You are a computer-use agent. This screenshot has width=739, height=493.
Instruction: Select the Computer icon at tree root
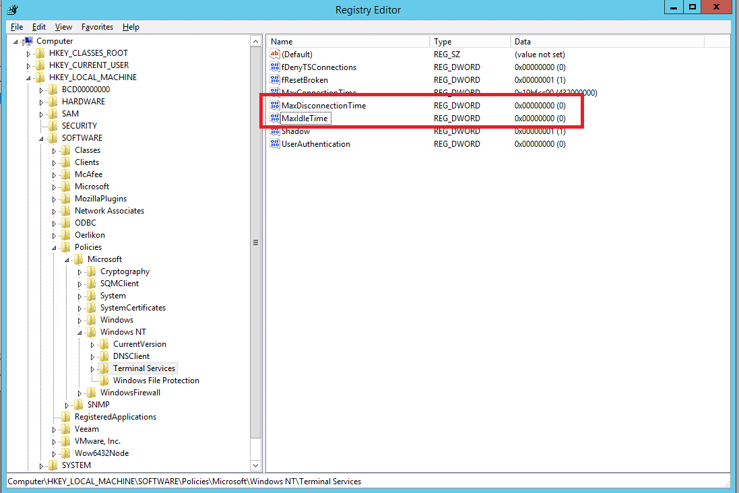[28, 41]
